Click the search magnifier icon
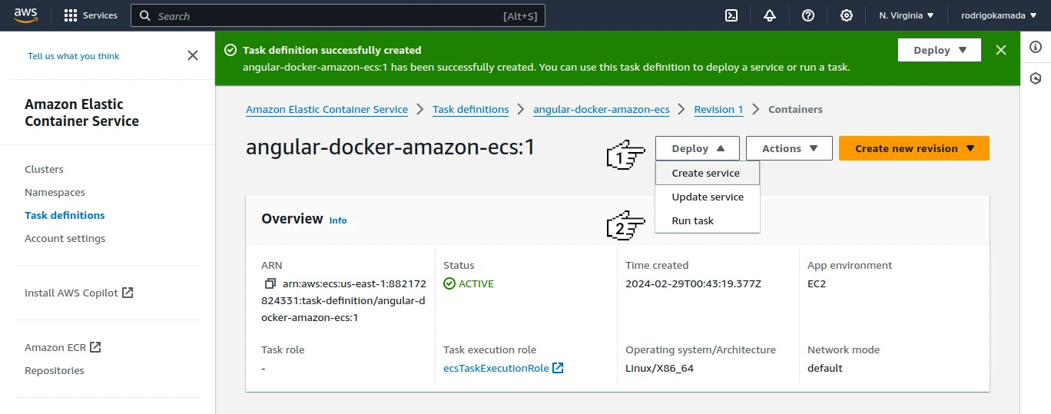This screenshot has width=1051, height=414. click(x=144, y=15)
